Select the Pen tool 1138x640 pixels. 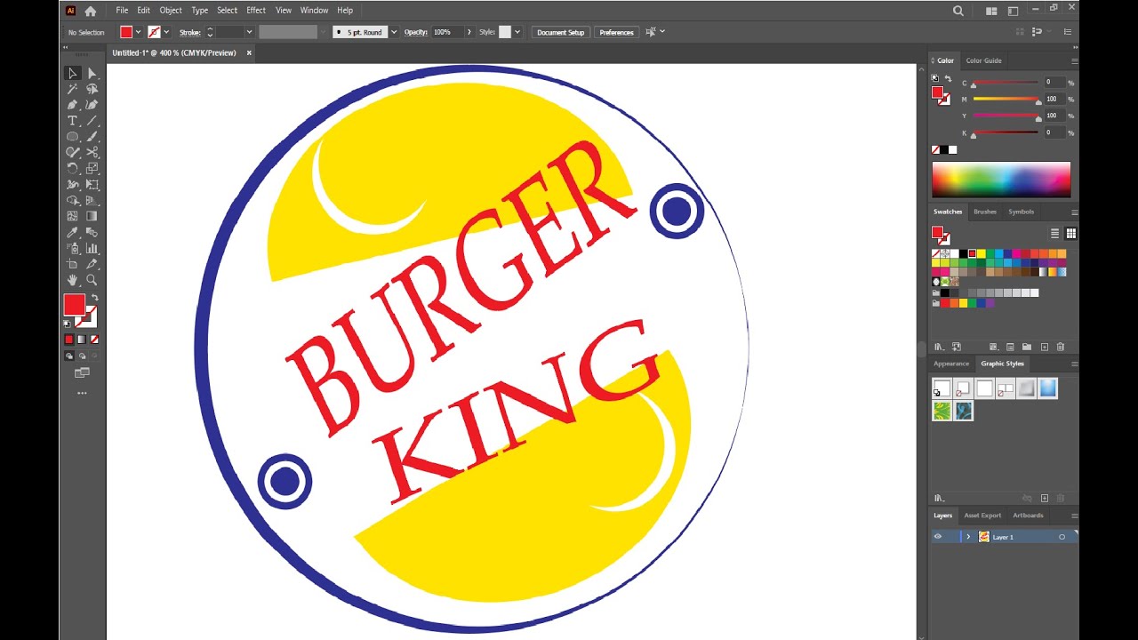coord(73,105)
